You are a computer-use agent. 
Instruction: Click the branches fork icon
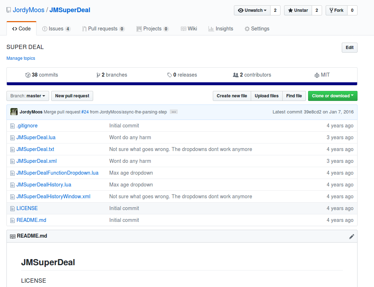(x=98, y=75)
